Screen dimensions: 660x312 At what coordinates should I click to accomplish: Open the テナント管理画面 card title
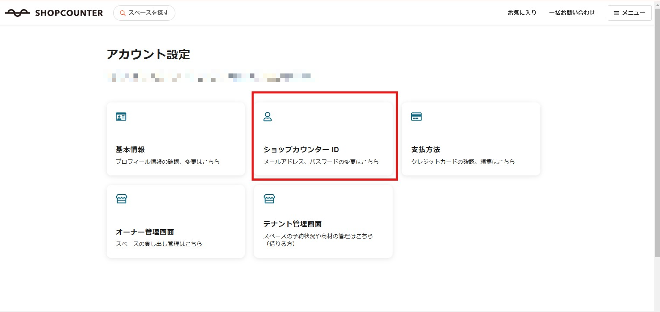[292, 224]
